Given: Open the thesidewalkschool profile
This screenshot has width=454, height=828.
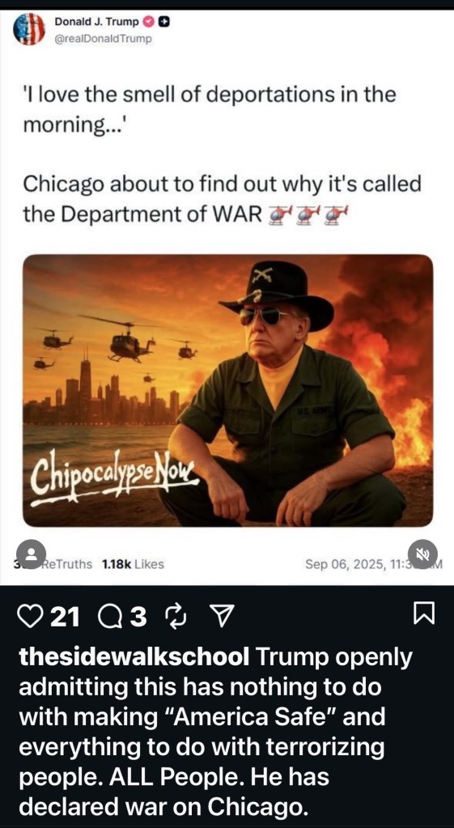Looking at the screenshot, I should click(x=134, y=657).
